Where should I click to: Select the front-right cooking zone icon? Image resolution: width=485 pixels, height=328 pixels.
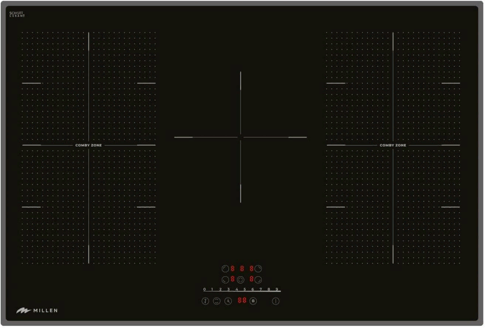259,279
